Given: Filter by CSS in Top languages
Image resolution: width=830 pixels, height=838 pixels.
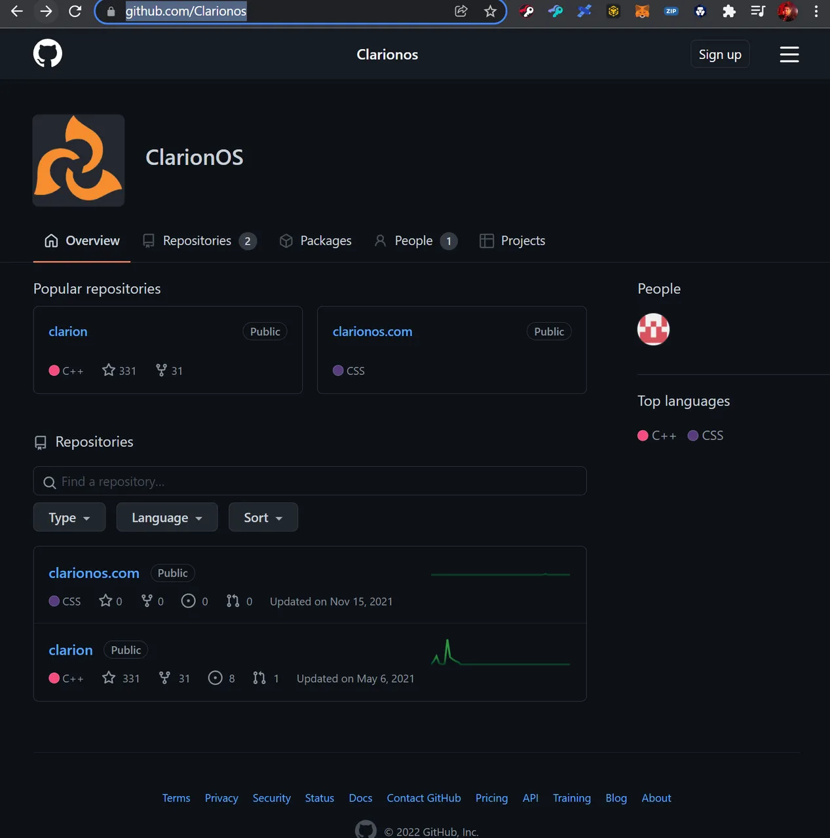Looking at the screenshot, I should tap(706, 435).
